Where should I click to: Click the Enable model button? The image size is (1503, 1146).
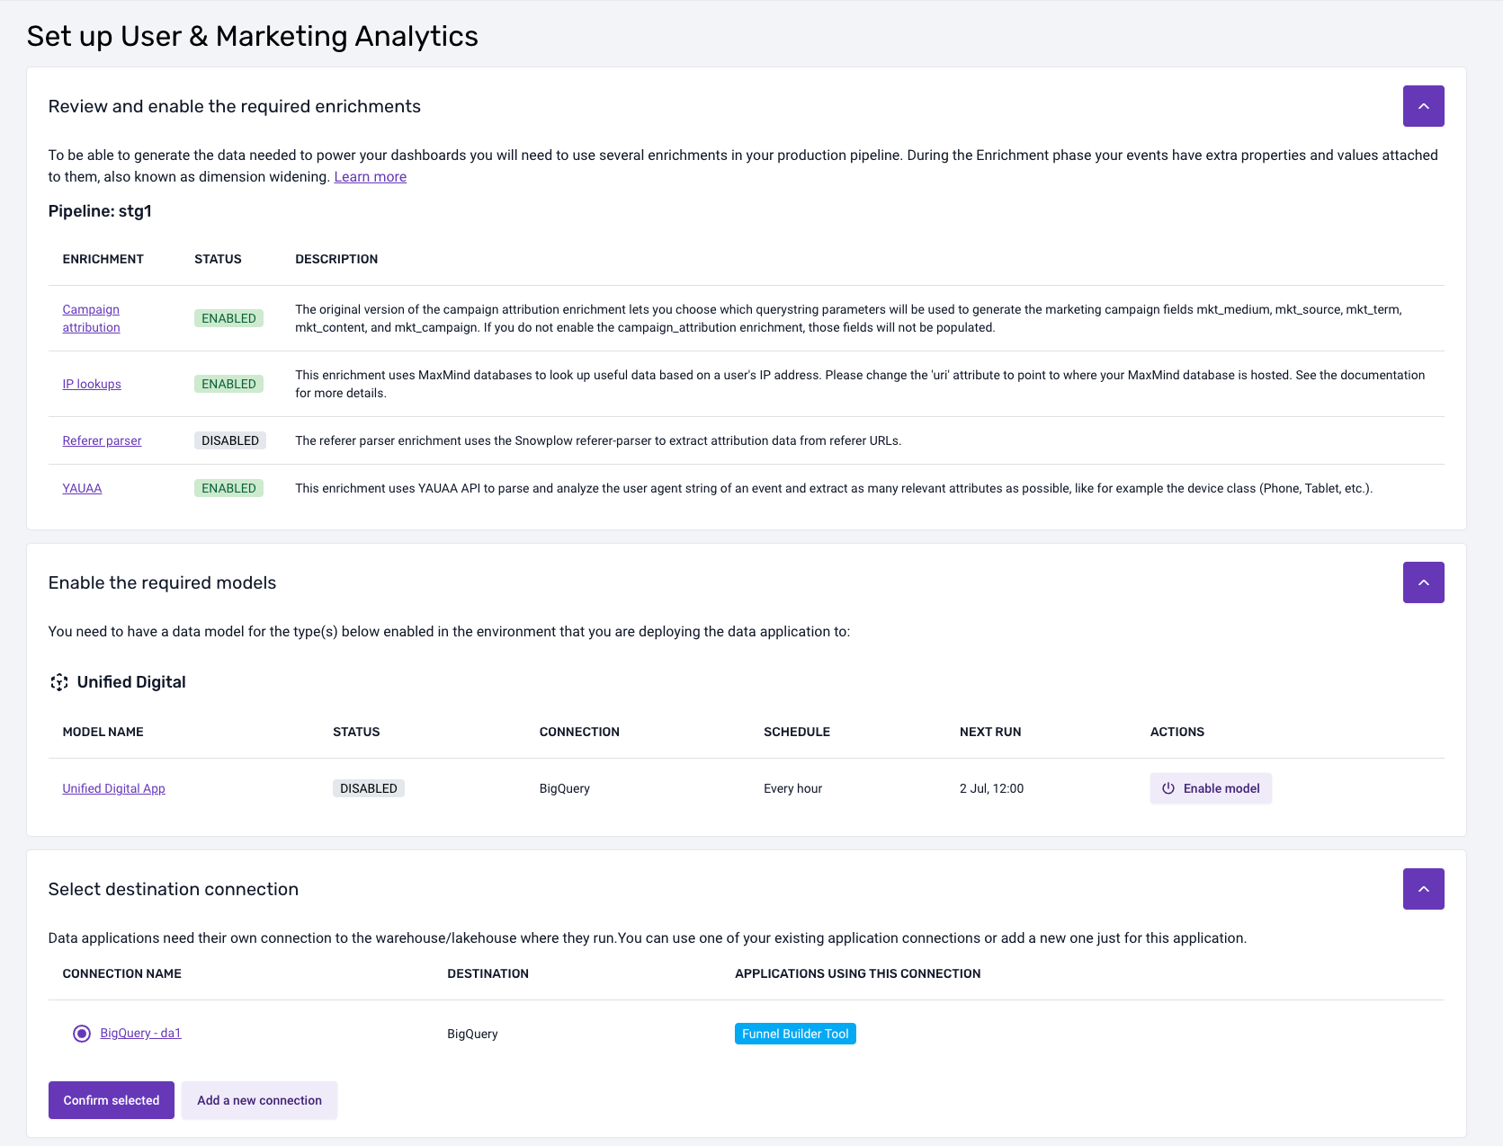click(1210, 788)
